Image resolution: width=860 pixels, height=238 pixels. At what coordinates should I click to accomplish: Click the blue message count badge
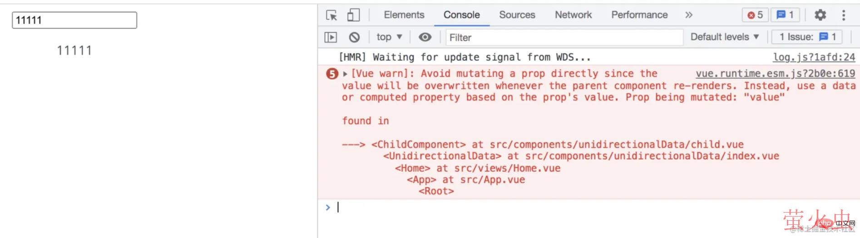click(785, 15)
